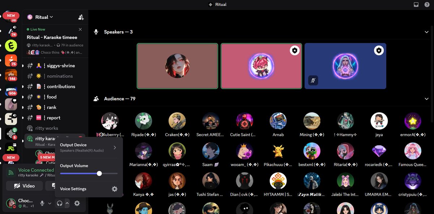Image resolution: width=434 pixels, height=214 pixels.
Task: Click the moderator badge on blue speaker tile
Action: click(x=379, y=51)
